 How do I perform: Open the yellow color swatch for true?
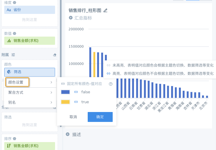(x=65, y=102)
